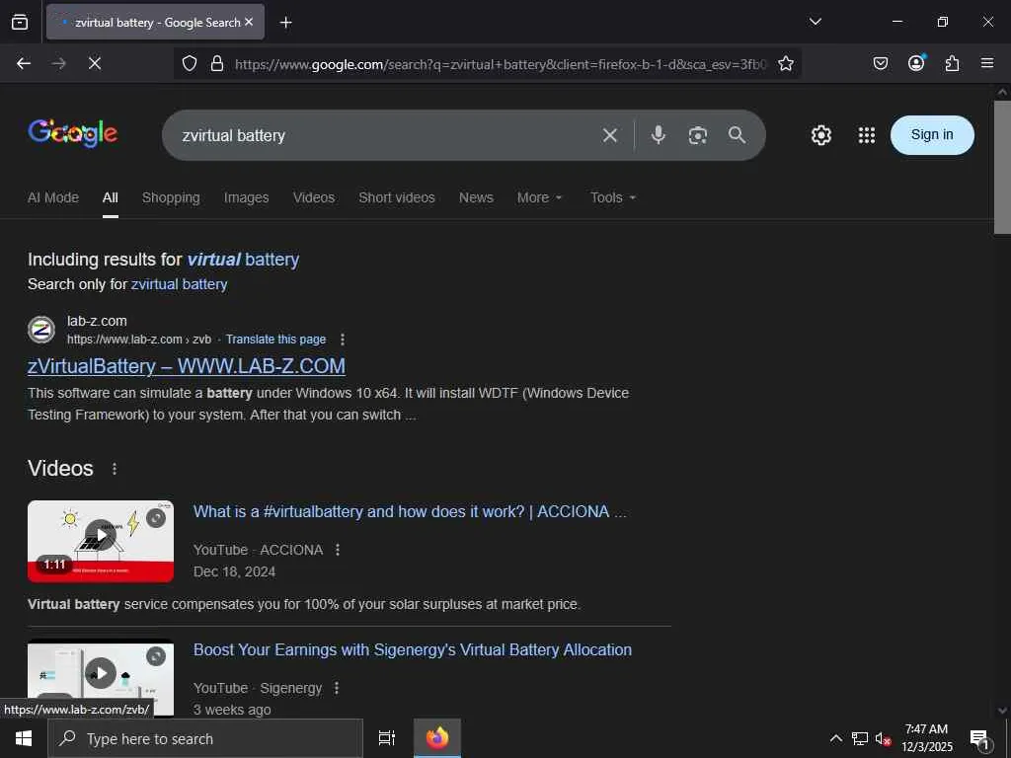
Task: Open Windows Start menu
Action: (24, 738)
